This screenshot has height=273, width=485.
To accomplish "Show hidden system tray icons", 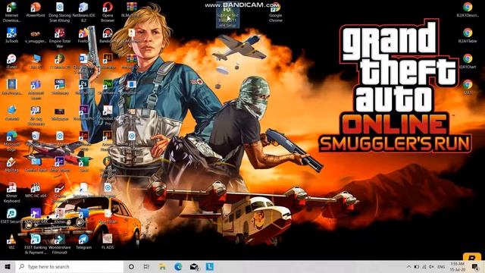I will (x=409, y=266).
